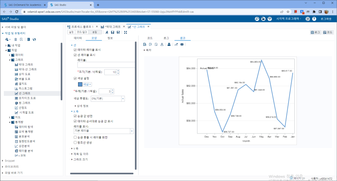Viewport: 337px width, 181px height.
Task: Open the 산점도 task in tree
Action: [x=21, y=107]
